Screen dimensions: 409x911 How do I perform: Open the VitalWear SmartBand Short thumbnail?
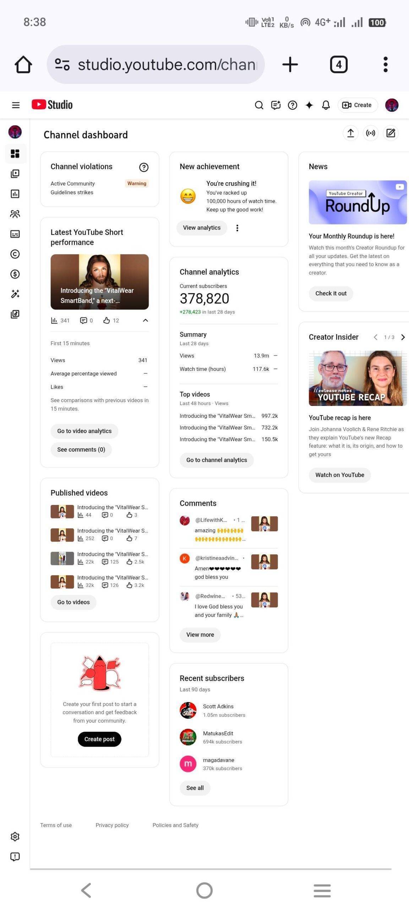(x=99, y=282)
